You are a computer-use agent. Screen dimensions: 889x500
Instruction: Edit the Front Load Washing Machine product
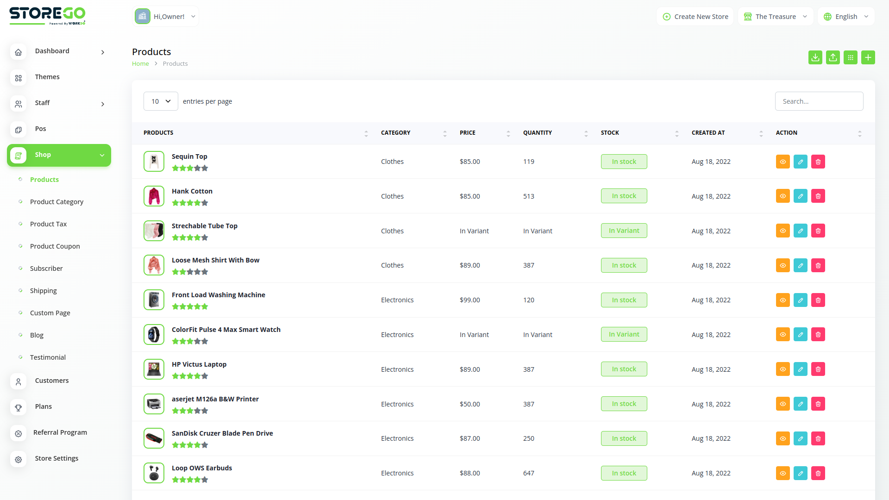(800, 300)
